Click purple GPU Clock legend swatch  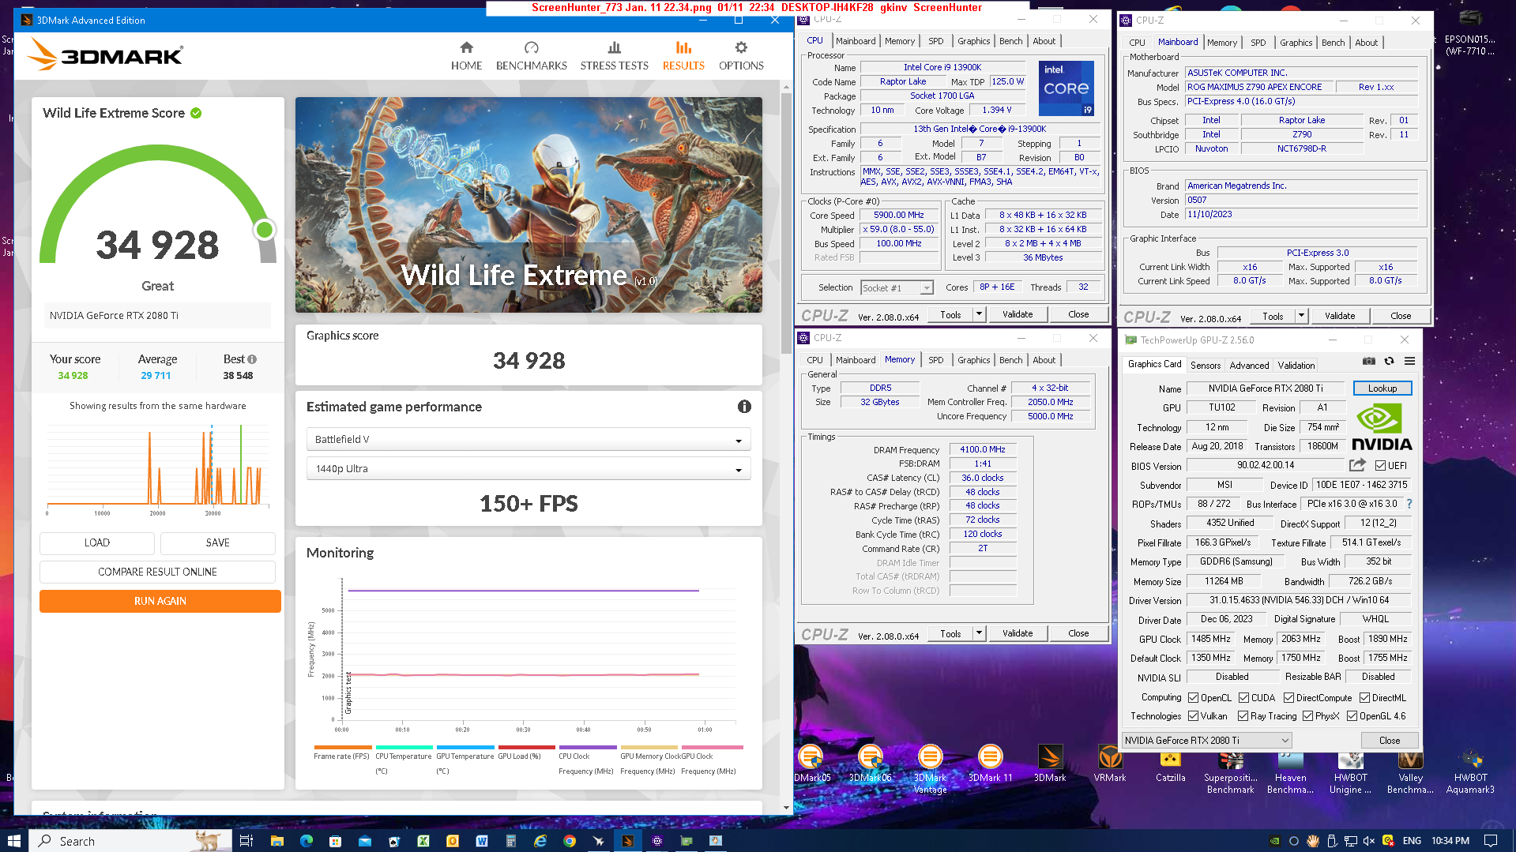click(587, 747)
